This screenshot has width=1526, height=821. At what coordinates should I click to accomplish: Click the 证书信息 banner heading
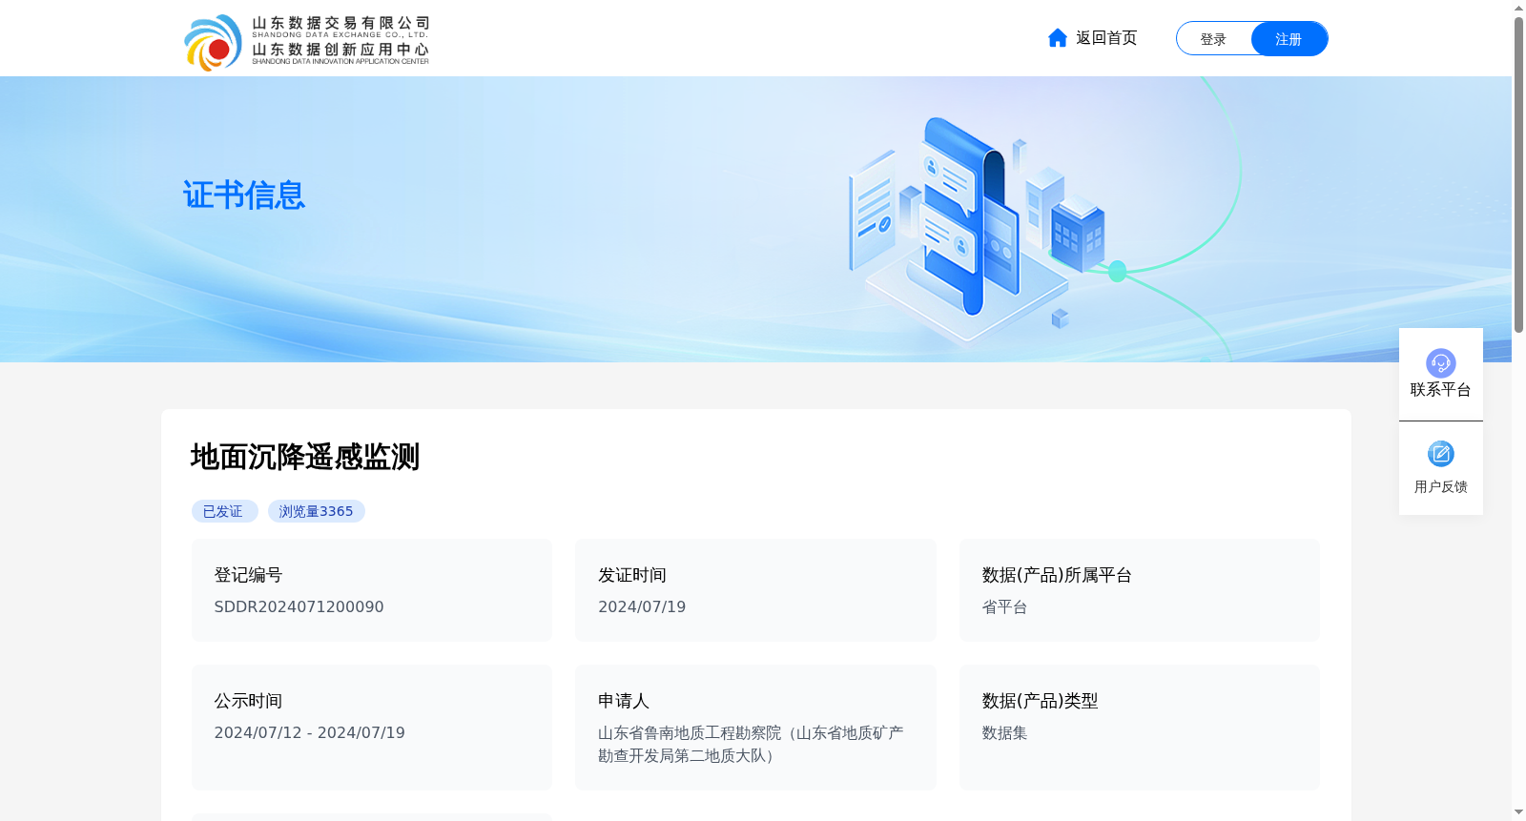click(x=244, y=195)
